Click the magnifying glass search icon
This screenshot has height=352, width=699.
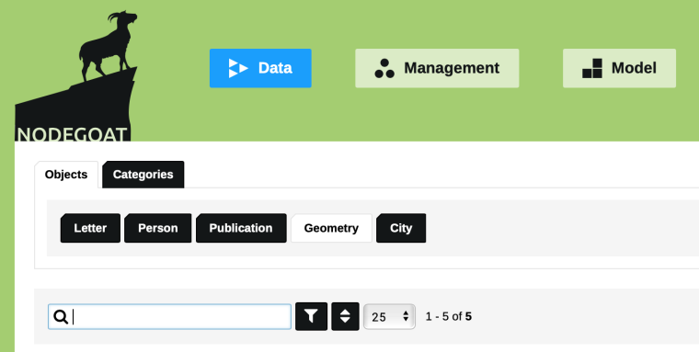[61, 317]
